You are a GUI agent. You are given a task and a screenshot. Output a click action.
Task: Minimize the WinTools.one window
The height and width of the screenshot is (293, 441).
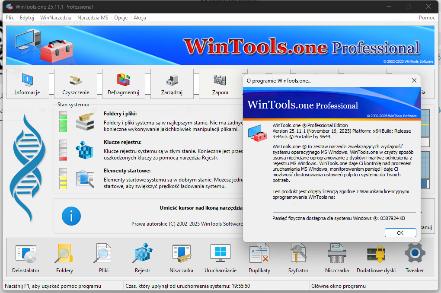tap(389, 6)
